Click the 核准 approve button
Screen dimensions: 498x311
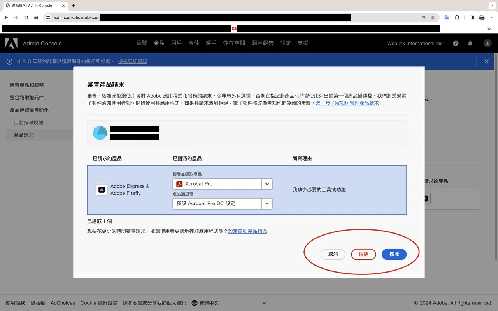coord(394,254)
